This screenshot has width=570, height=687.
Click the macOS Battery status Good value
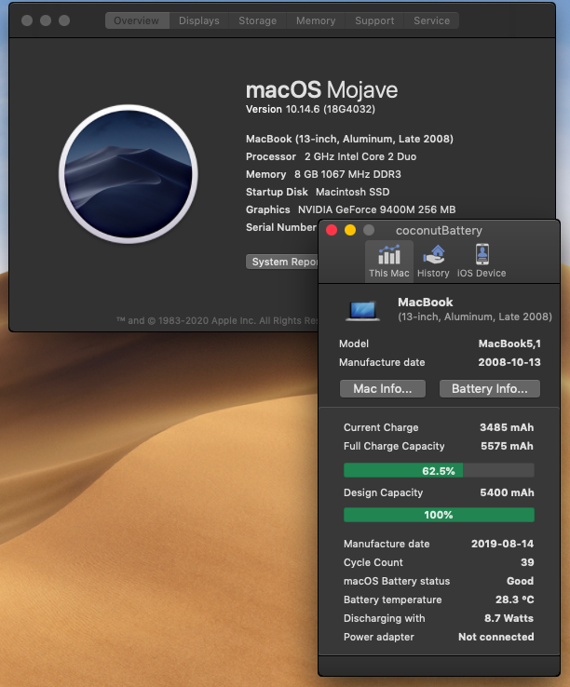click(x=520, y=581)
